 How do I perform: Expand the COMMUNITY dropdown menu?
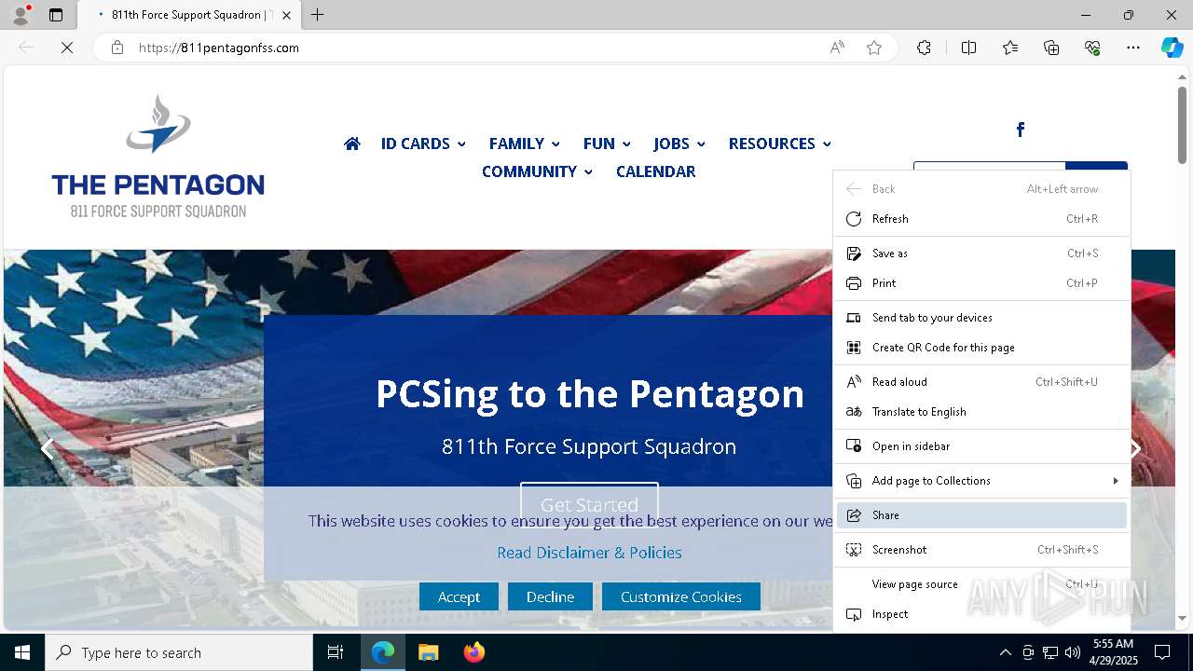(537, 171)
